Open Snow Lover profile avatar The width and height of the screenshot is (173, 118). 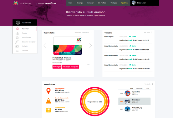pyautogui.click(x=134, y=3)
